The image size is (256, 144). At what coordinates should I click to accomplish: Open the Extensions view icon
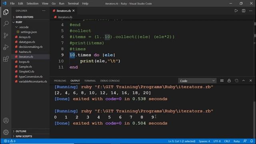[6, 59]
